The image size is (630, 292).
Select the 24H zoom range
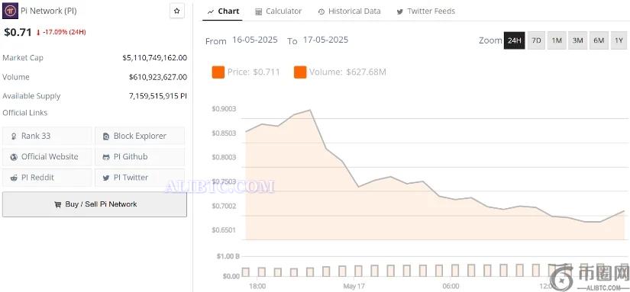pos(514,40)
